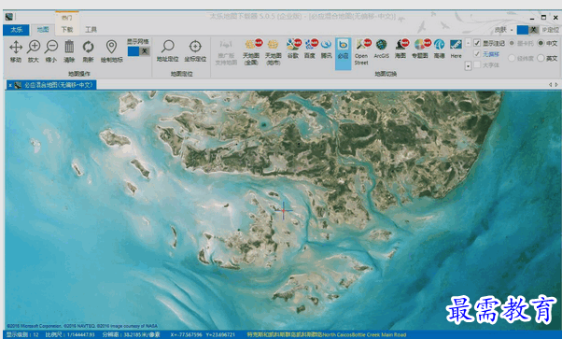Click the 缩小 zoom-out magnifier

[x=51, y=51]
